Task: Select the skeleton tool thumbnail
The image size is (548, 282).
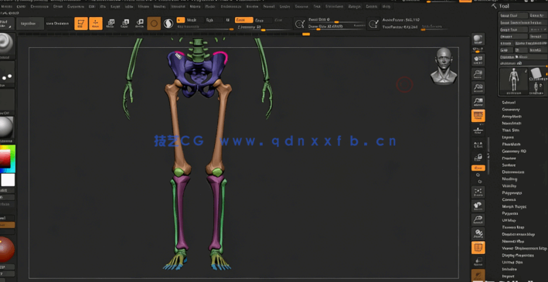Action: point(513,81)
